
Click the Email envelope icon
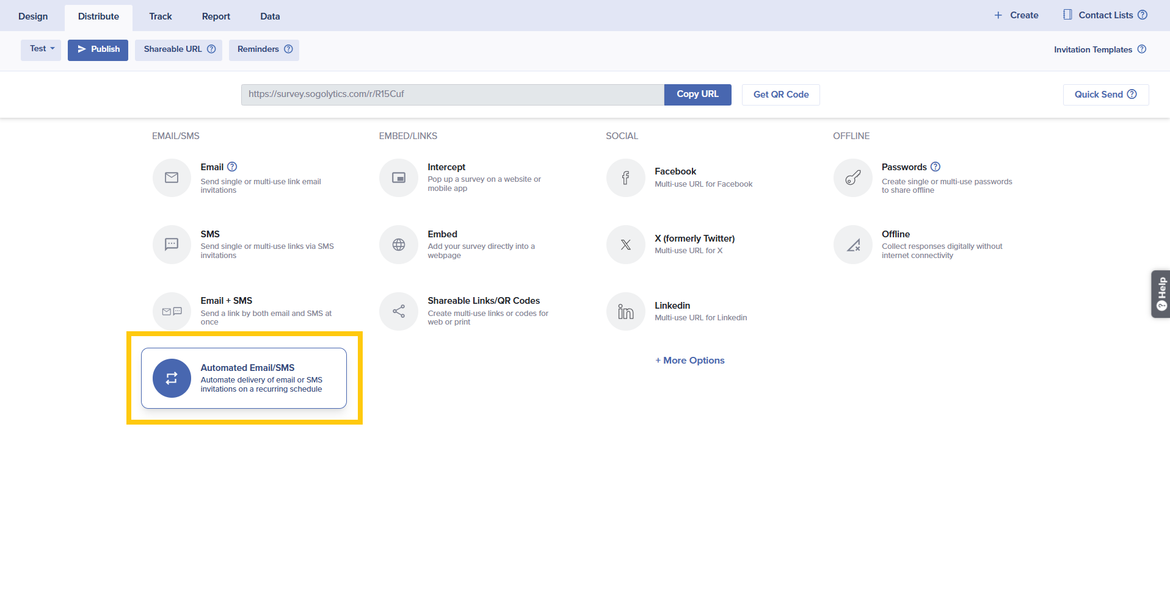click(172, 178)
